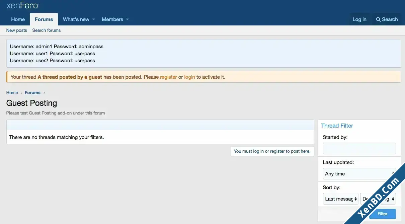This screenshot has height=224, width=405.
Task: Open the 'Last message' sort dropdown
Action: [340, 199]
